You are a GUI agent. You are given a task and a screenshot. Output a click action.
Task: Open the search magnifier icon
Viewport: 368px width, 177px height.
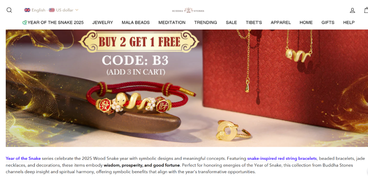point(9,10)
